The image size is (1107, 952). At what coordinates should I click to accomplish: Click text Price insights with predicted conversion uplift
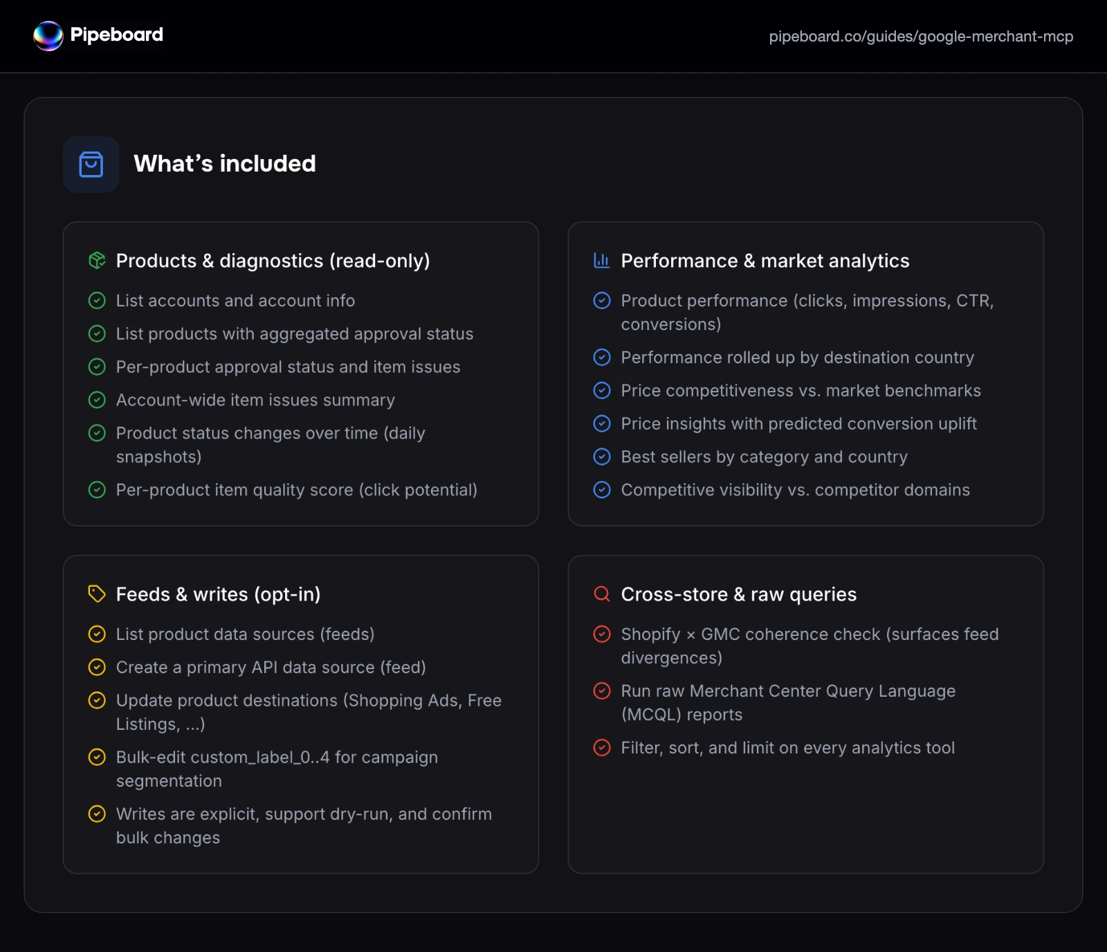[x=799, y=423]
